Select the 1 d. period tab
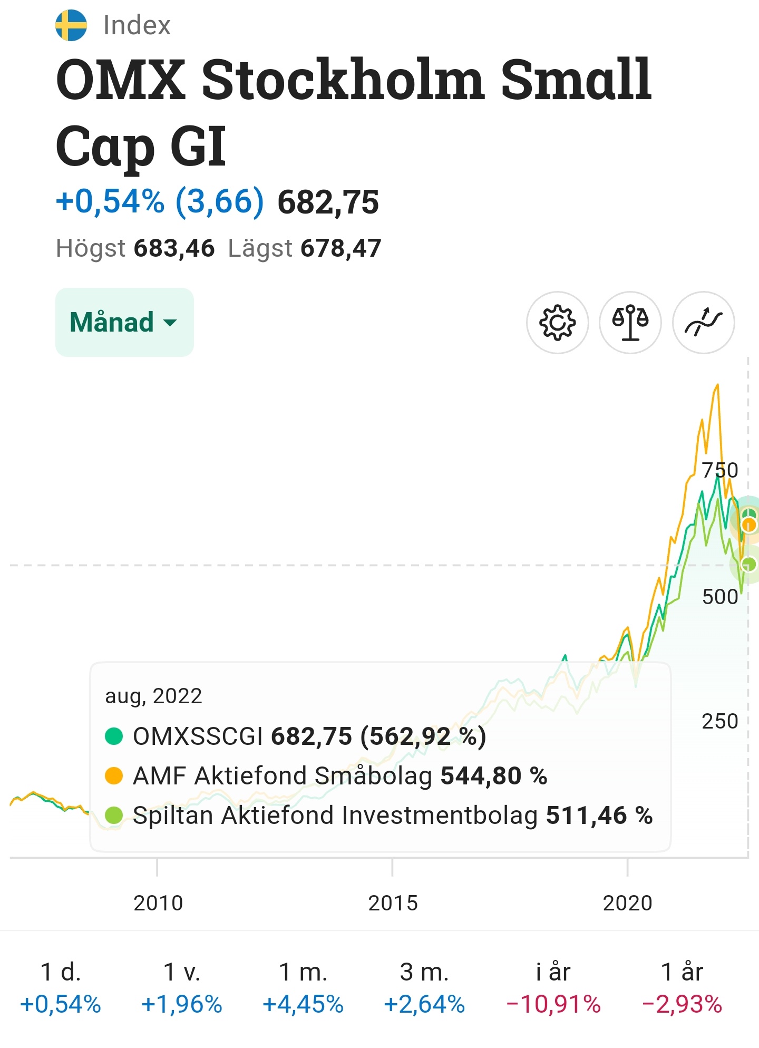Viewport: 759px width, 1048px height. 61,988
